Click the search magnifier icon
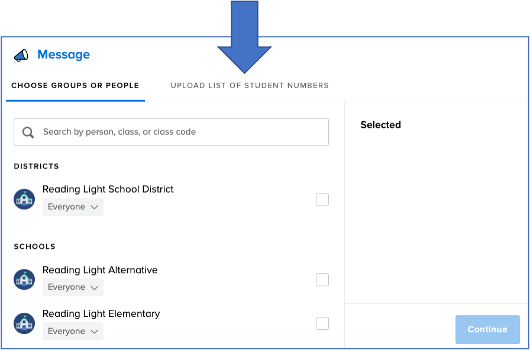The width and height of the screenshot is (530, 350). (28, 132)
